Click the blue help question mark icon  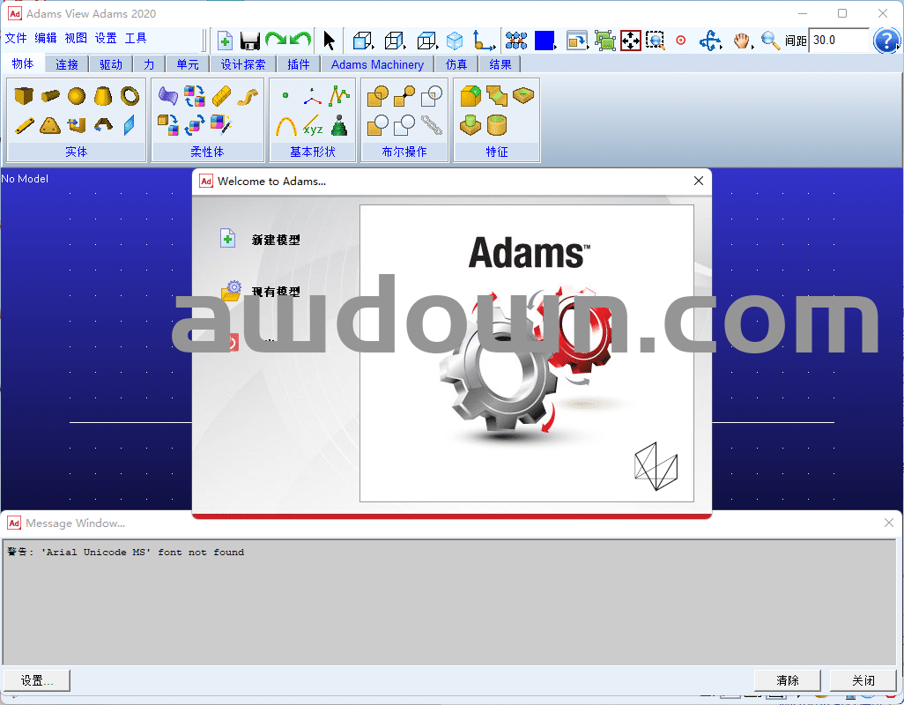[885, 41]
